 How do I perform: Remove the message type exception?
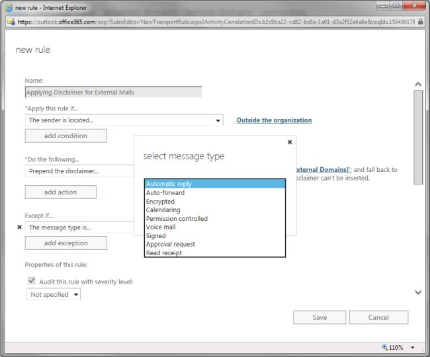pos(19,227)
